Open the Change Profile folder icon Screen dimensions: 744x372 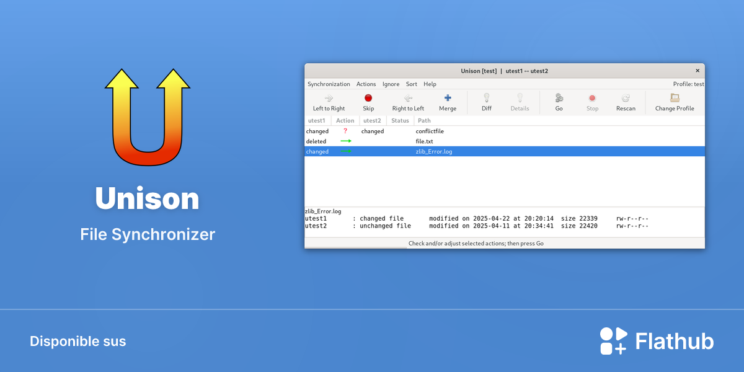675,98
